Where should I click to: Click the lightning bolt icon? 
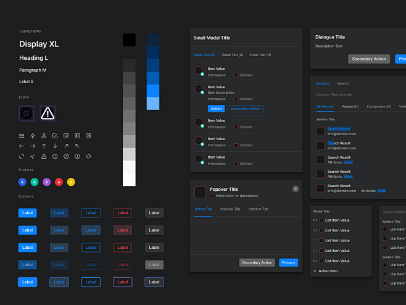(x=33, y=135)
